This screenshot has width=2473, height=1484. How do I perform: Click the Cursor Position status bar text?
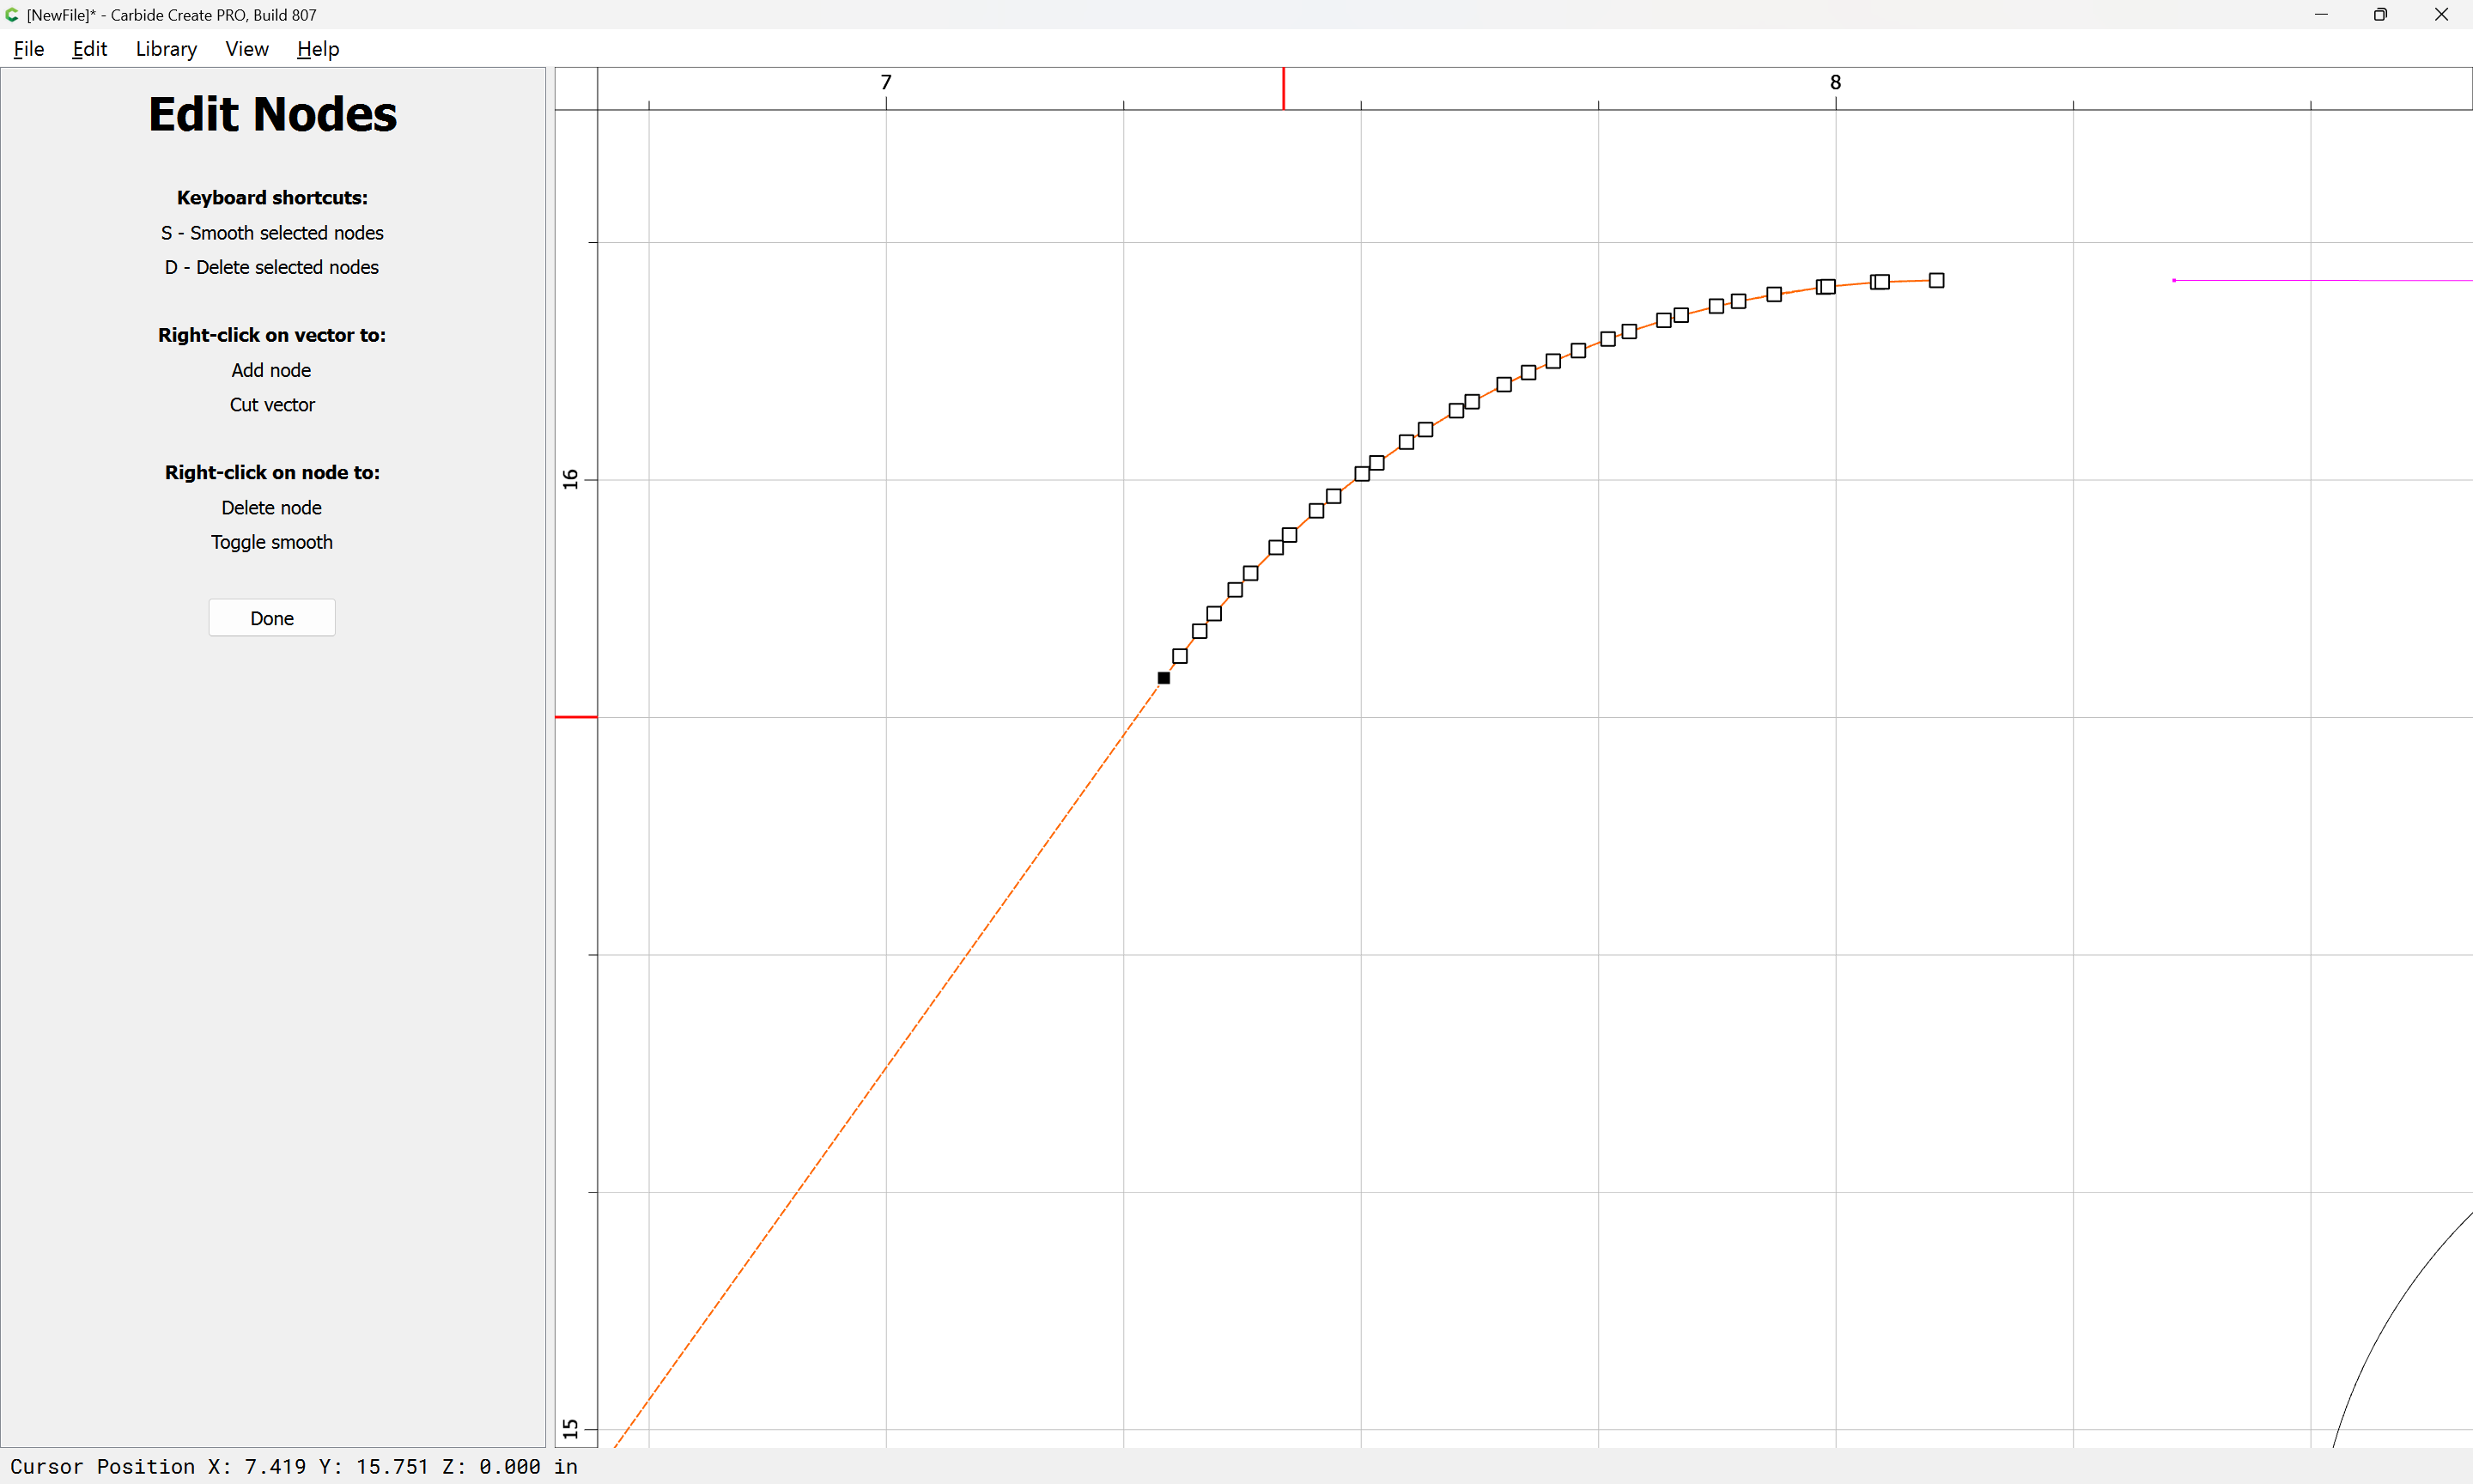click(x=294, y=1466)
